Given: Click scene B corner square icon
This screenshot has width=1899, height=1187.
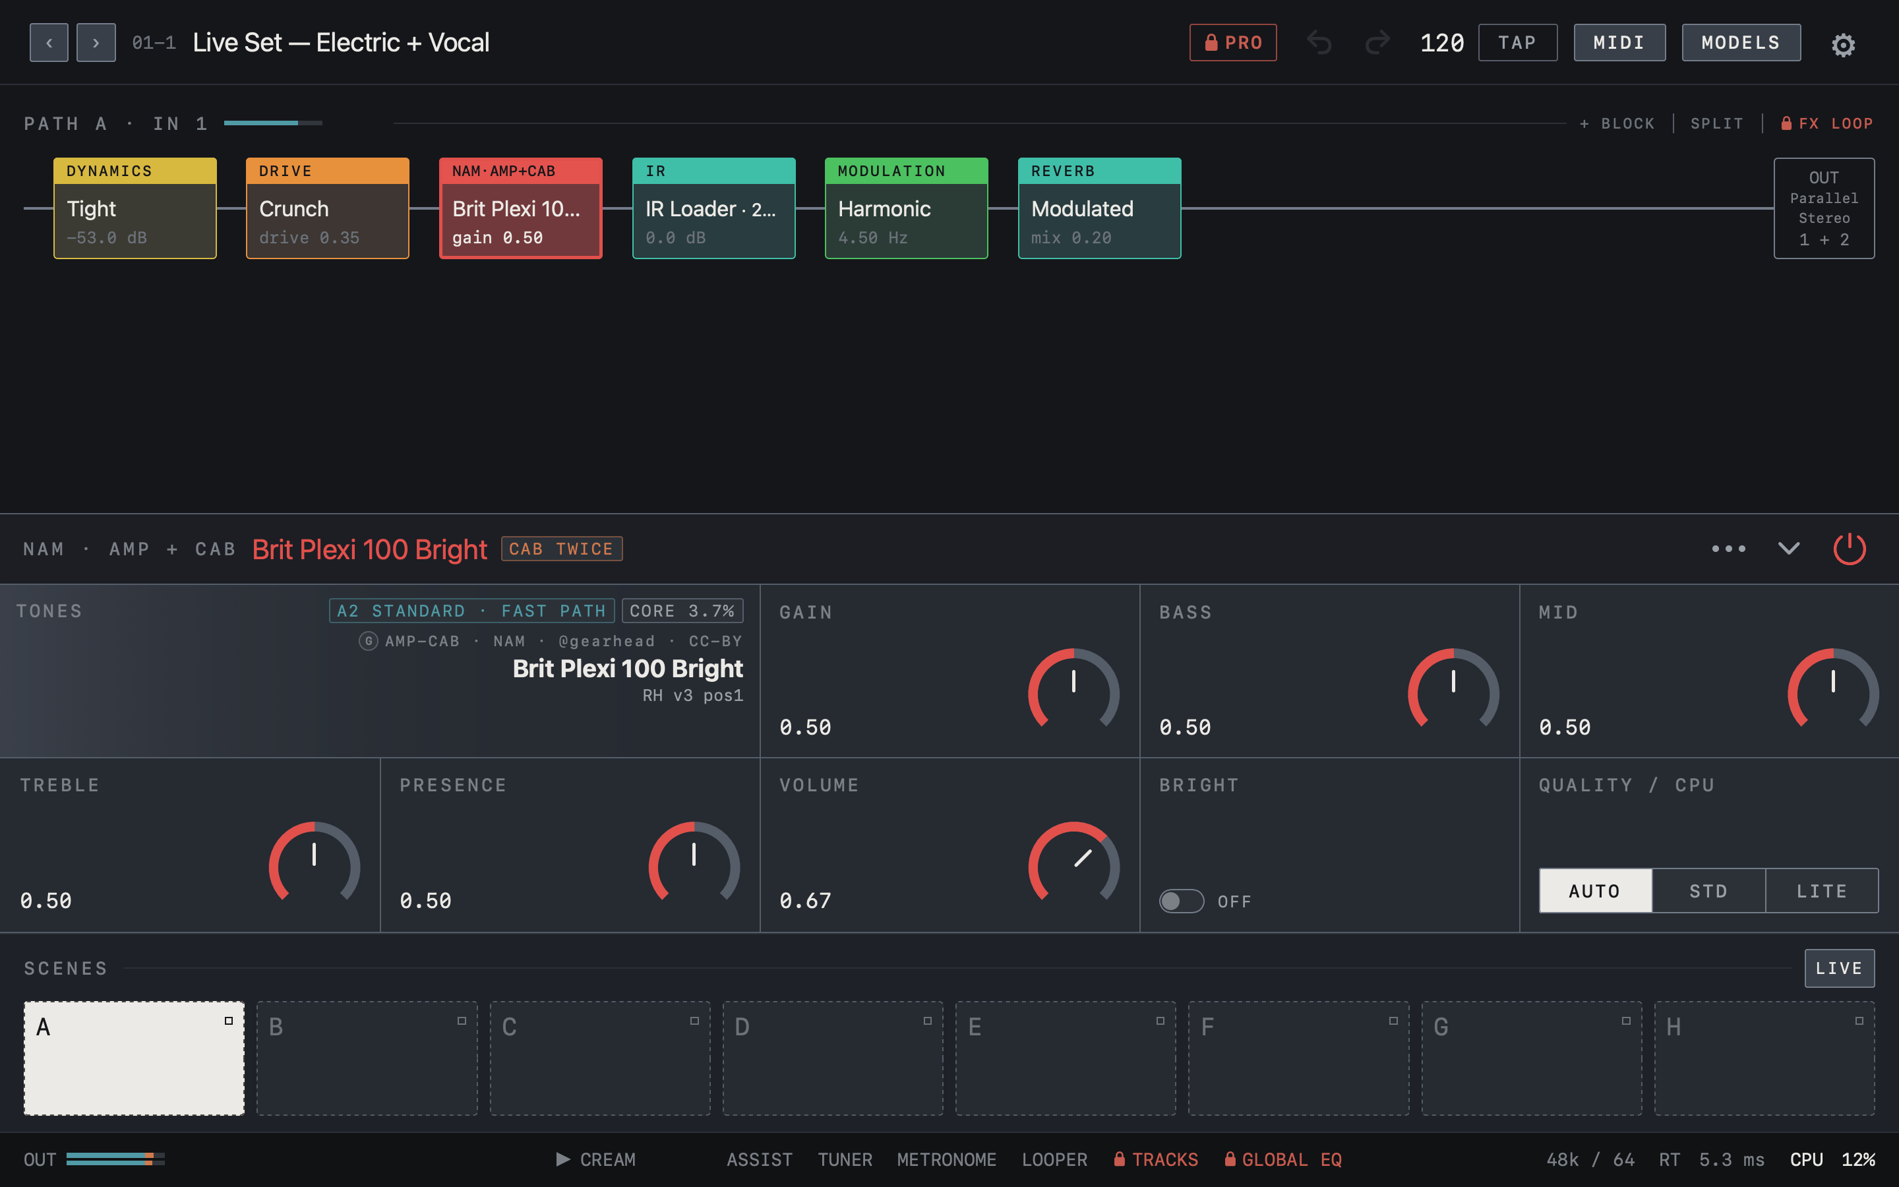Looking at the screenshot, I should [462, 1021].
